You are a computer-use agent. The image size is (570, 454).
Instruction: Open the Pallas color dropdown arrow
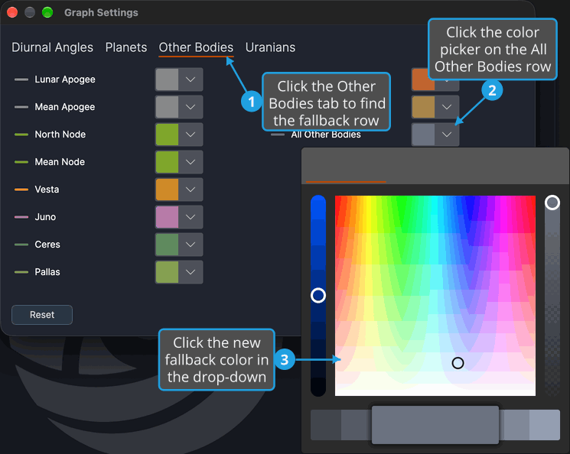(191, 272)
